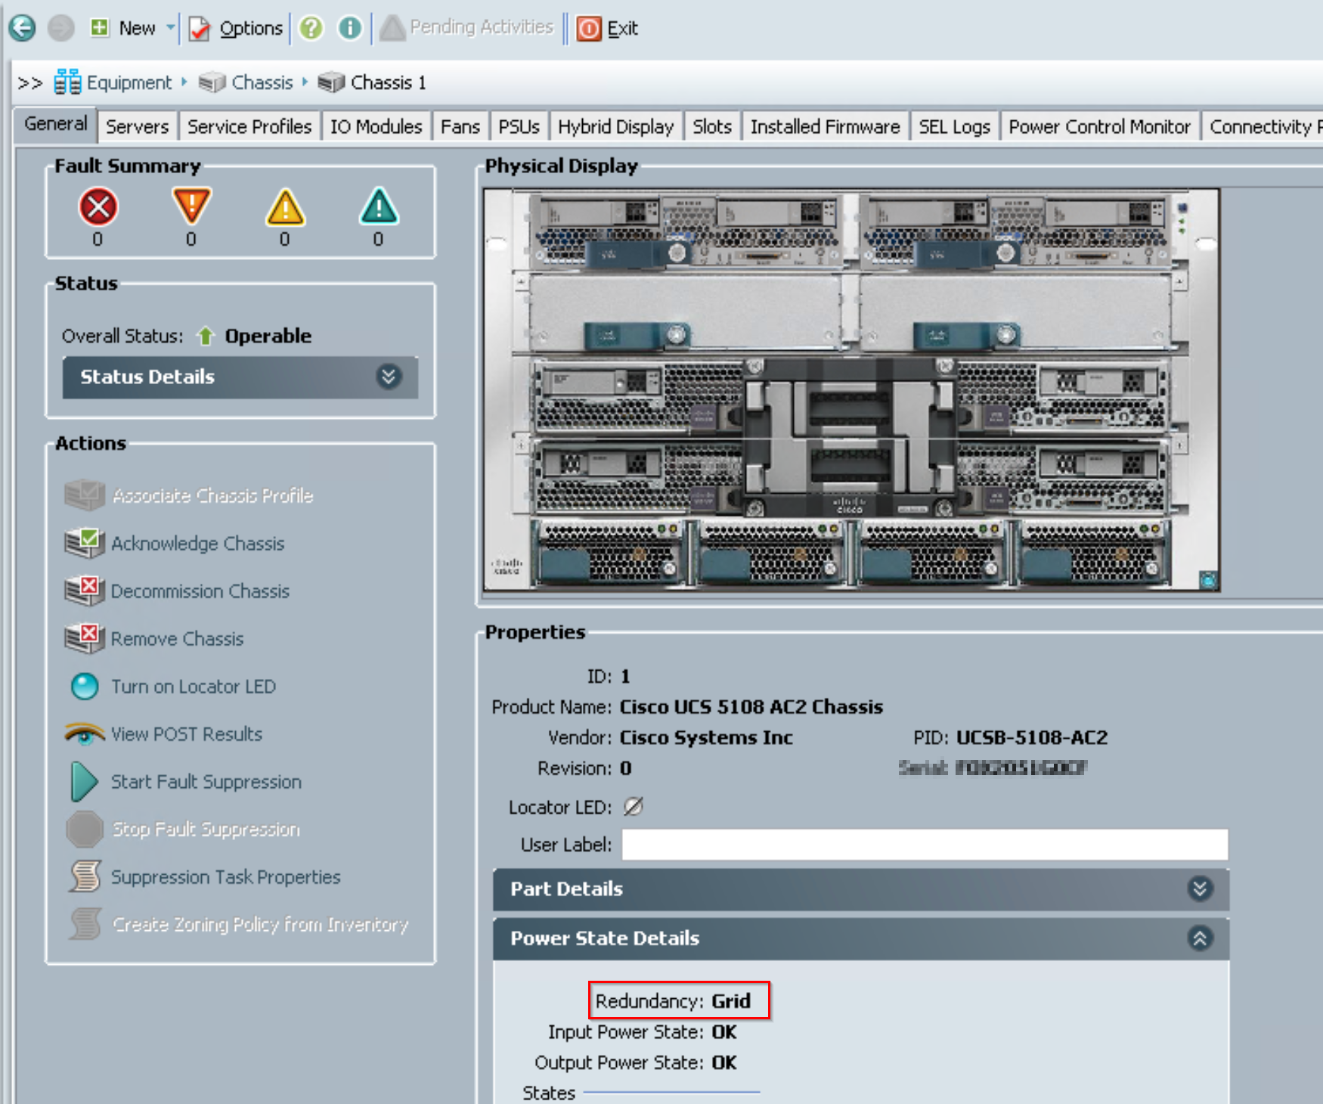Select Chassis 1 in the breadcrumb
This screenshot has width=1323, height=1104.
click(x=372, y=82)
